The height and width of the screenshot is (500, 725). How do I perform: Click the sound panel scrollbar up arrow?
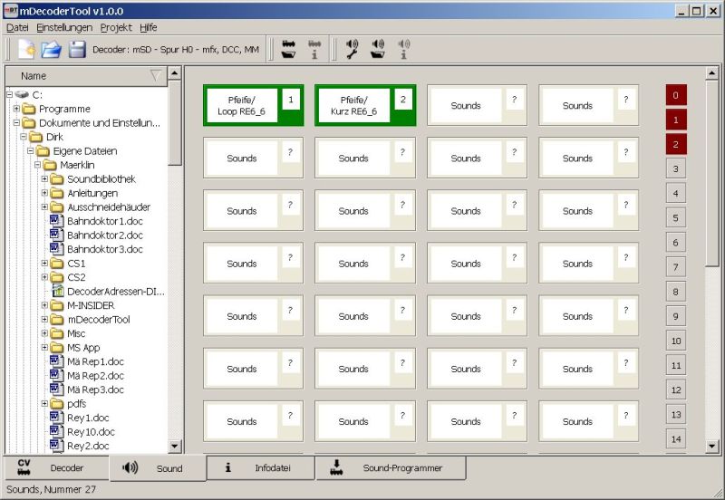(711, 73)
